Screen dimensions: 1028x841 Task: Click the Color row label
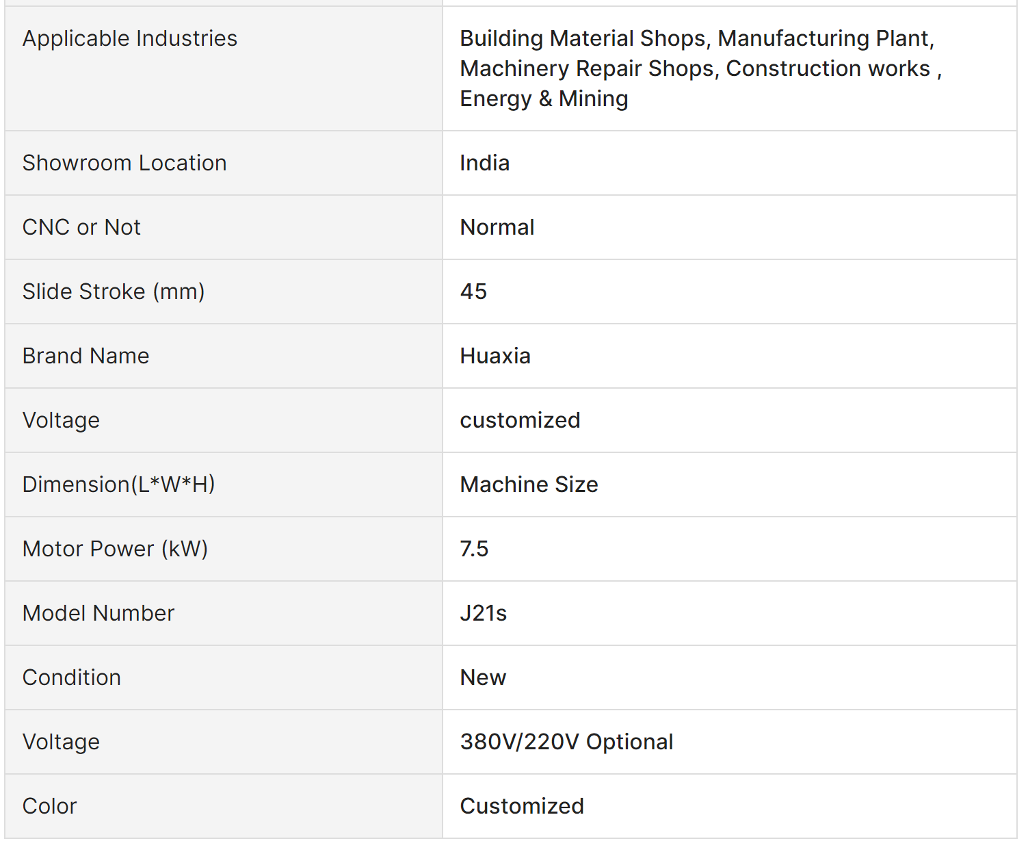(49, 806)
